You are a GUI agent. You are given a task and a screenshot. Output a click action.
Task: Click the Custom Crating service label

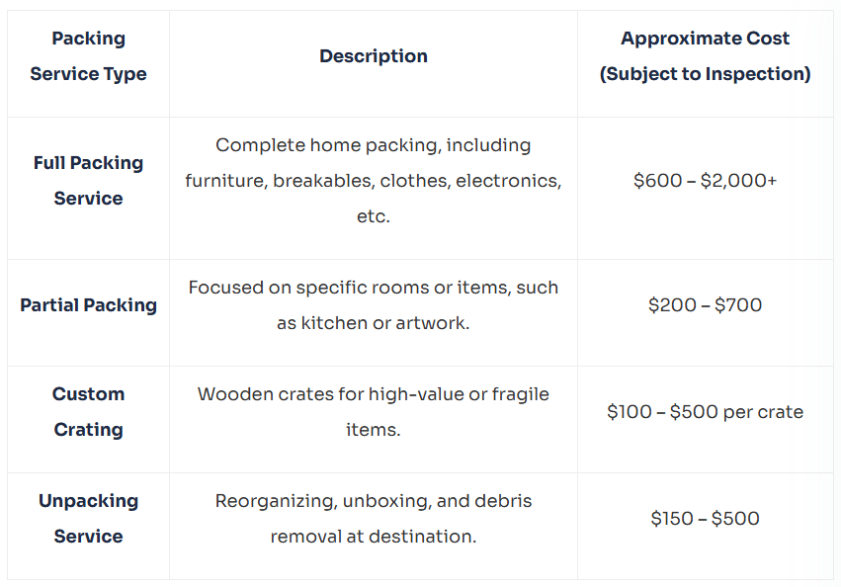coord(88,412)
